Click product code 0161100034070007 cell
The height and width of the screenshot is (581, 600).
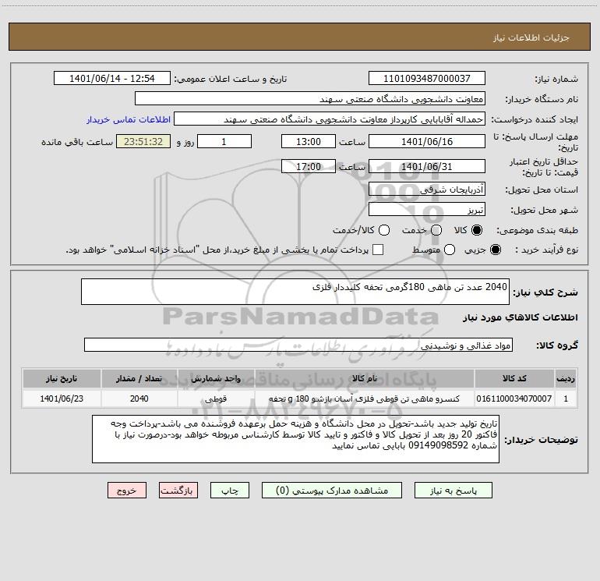(x=514, y=399)
